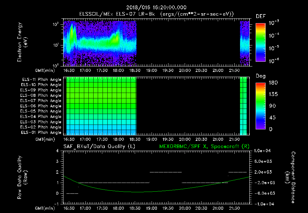Pick the ELS-04 Pitch Angle row label
Image resolution: width=308 pixels, height=213 pixels.
click(41, 117)
